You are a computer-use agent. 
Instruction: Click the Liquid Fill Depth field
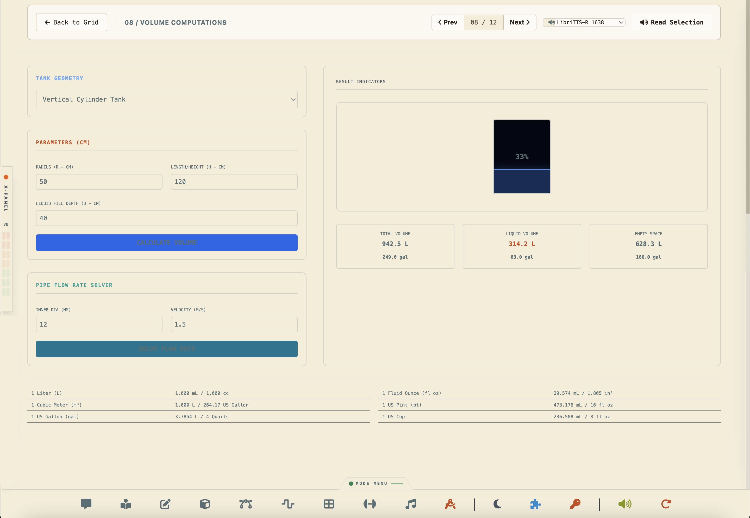tap(167, 218)
